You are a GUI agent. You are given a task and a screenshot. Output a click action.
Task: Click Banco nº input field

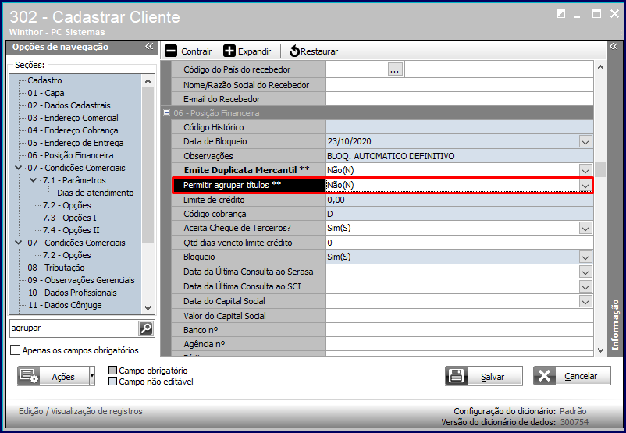[x=459, y=330]
